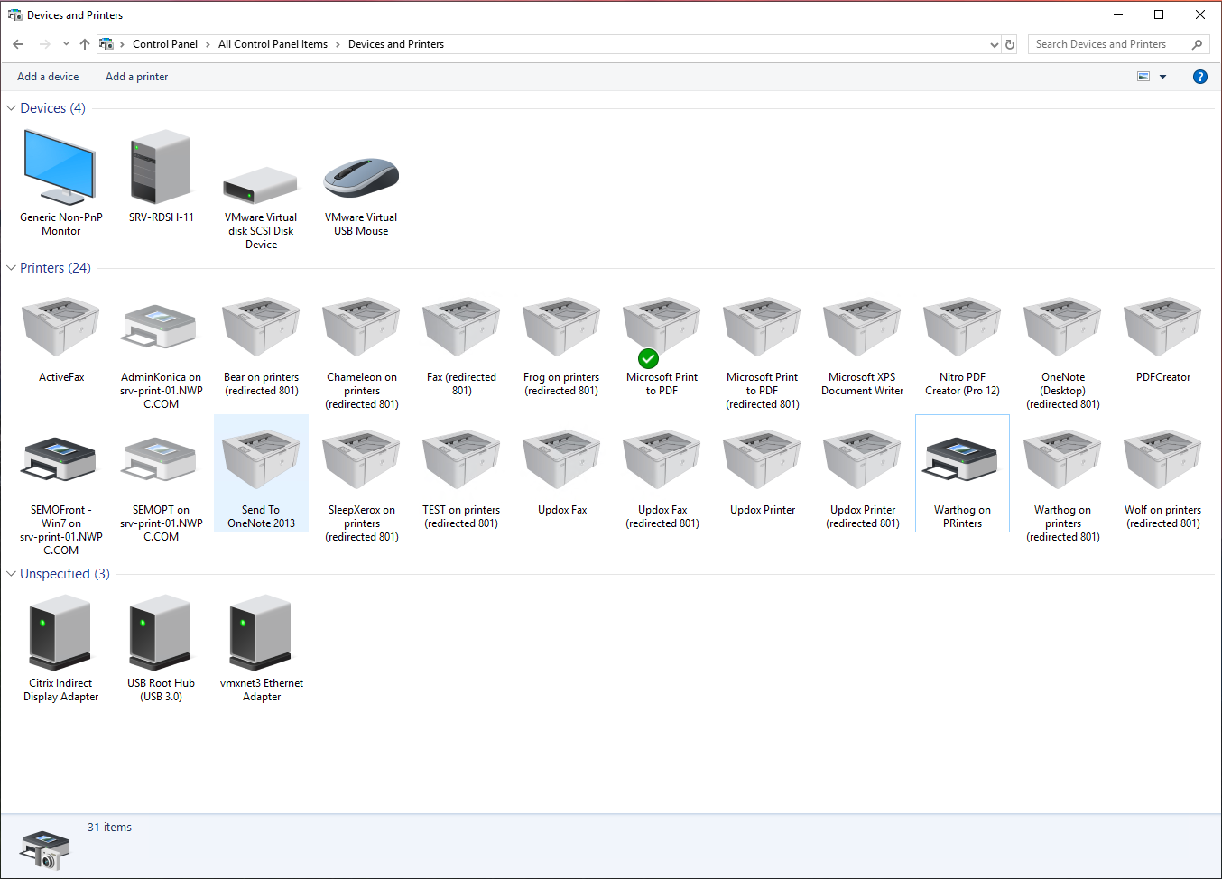Select the AdminKonica on srv-print-01 printer icon
Image resolution: width=1222 pixels, height=879 pixels.
161,327
